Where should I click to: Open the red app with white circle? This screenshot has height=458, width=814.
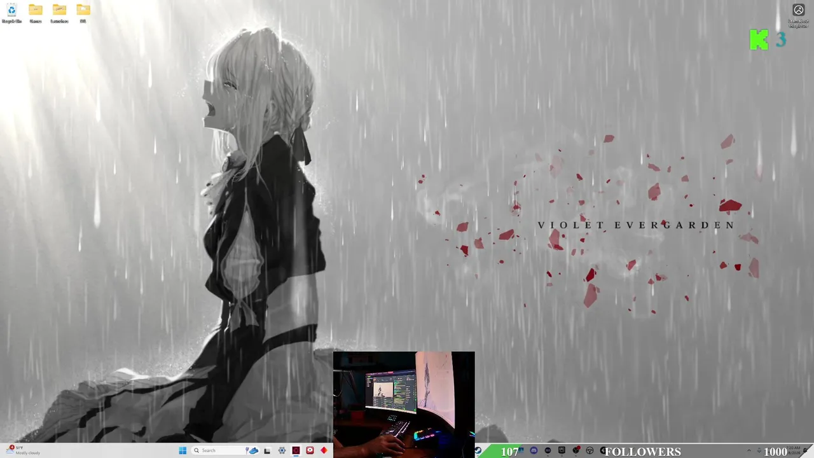point(310,450)
